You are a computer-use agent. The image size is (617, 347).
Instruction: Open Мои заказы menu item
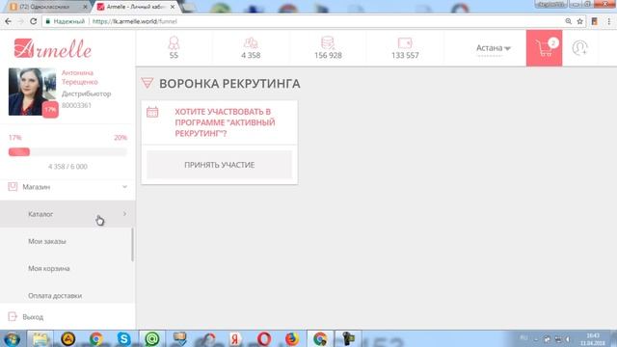coord(47,241)
